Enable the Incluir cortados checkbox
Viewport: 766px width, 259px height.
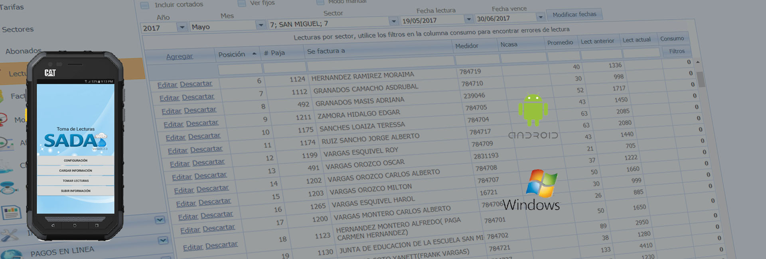pyautogui.click(x=145, y=5)
